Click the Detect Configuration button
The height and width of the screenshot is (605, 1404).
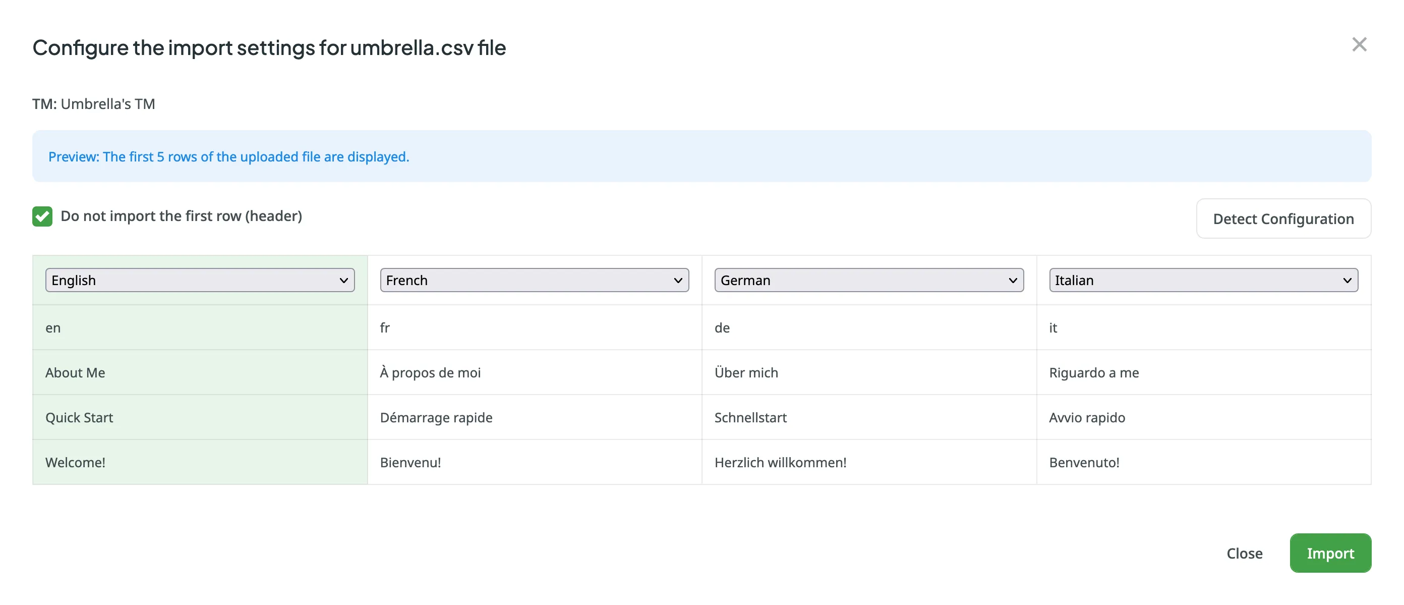1283,218
